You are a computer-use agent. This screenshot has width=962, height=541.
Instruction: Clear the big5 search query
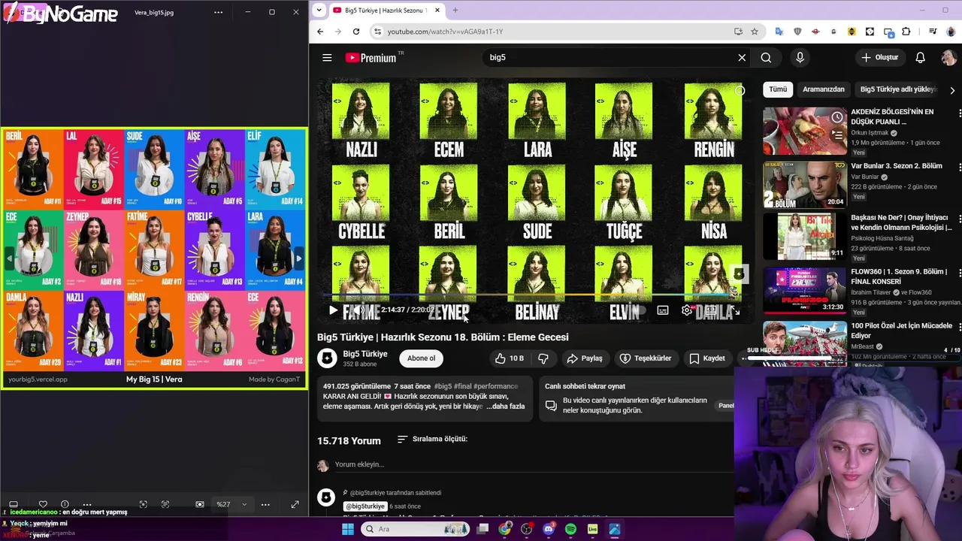tap(742, 58)
